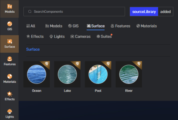The image size is (178, 120).
Task: Select the Cameras category tab
Action: click(x=80, y=36)
